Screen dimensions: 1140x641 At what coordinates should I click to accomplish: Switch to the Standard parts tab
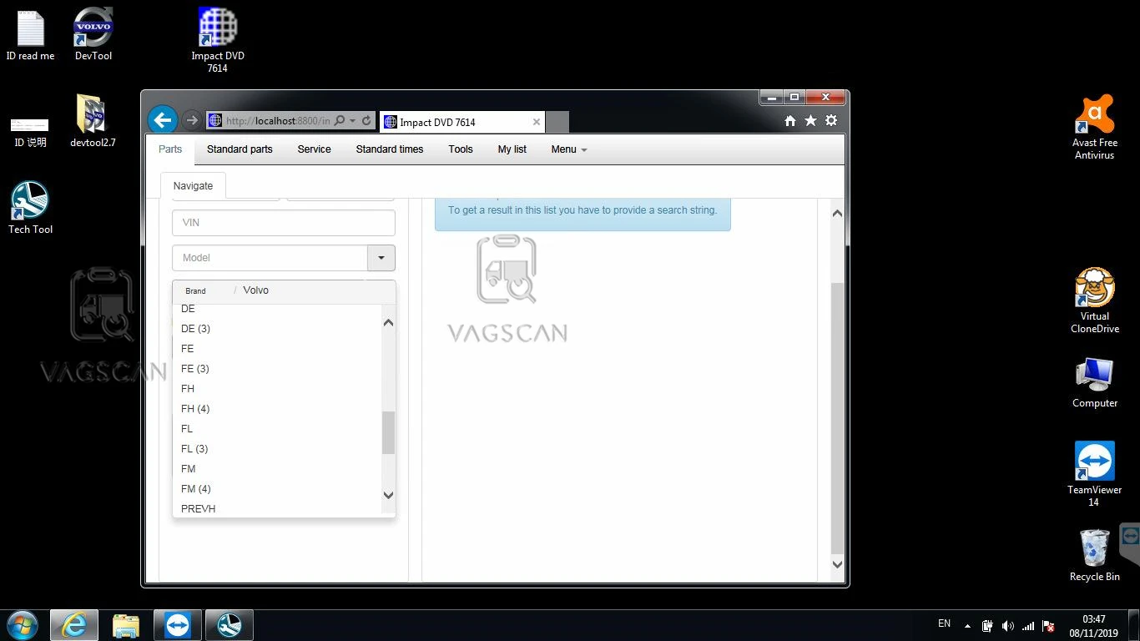coord(240,149)
